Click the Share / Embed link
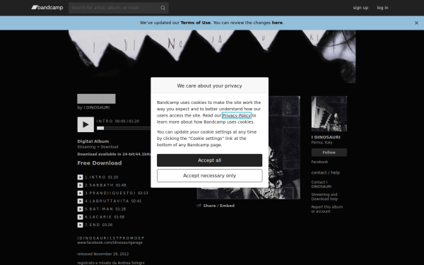The height and width of the screenshot is (265, 424). 219,206
